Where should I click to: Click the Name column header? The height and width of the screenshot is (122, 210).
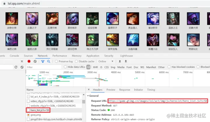(x=30, y=89)
